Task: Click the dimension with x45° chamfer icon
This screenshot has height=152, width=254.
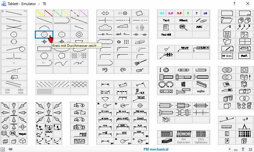Action: 123,120
